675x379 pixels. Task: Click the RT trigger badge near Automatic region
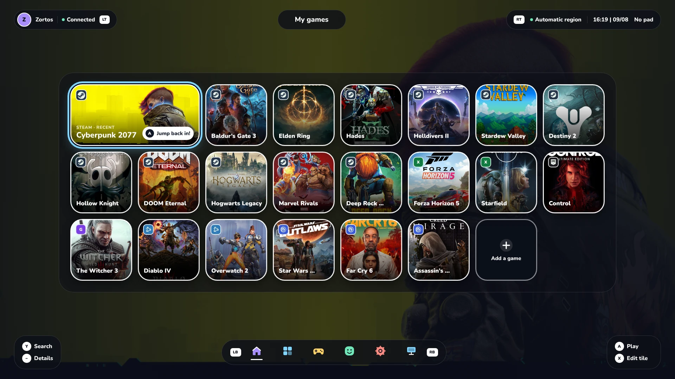(519, 20)
